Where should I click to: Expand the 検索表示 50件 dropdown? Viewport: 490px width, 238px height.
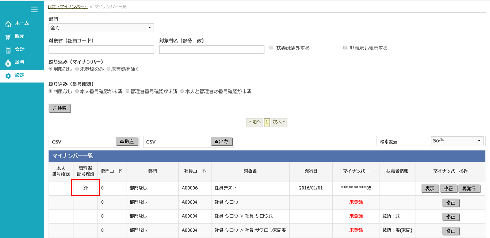457,141
